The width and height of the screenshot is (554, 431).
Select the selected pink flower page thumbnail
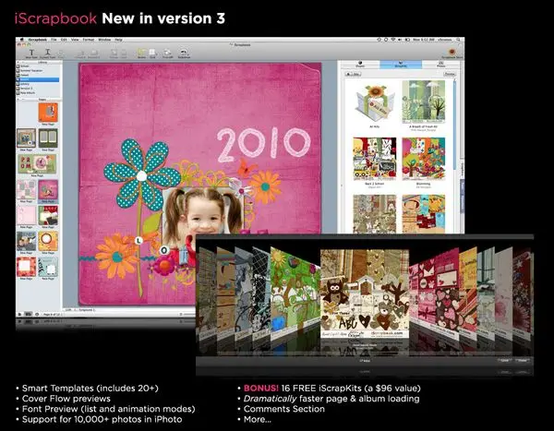[x=48, y=190]
